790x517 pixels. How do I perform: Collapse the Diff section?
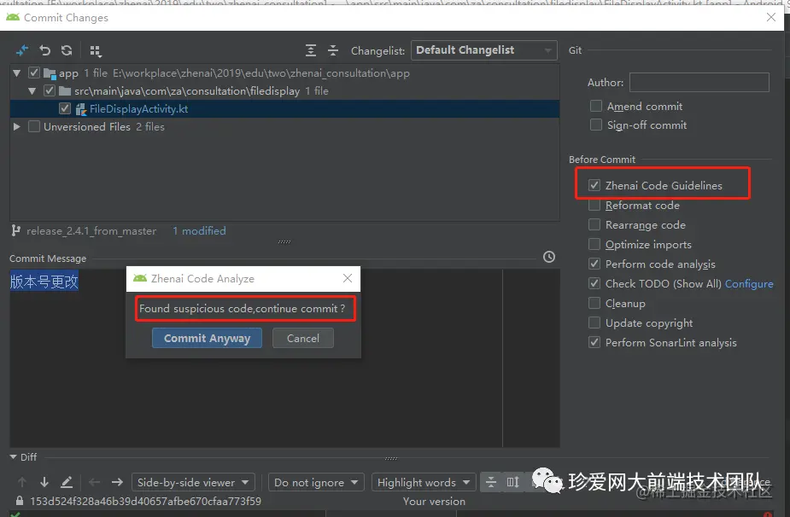[13, 457]
